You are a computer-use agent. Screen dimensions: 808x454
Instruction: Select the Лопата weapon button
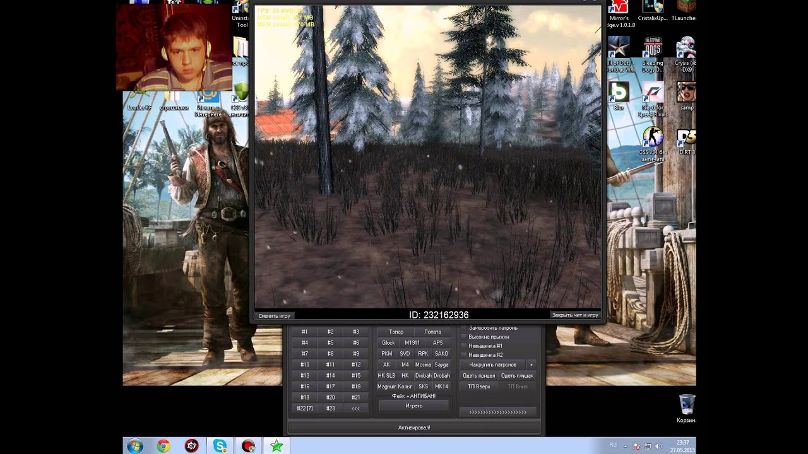(433, 332)
